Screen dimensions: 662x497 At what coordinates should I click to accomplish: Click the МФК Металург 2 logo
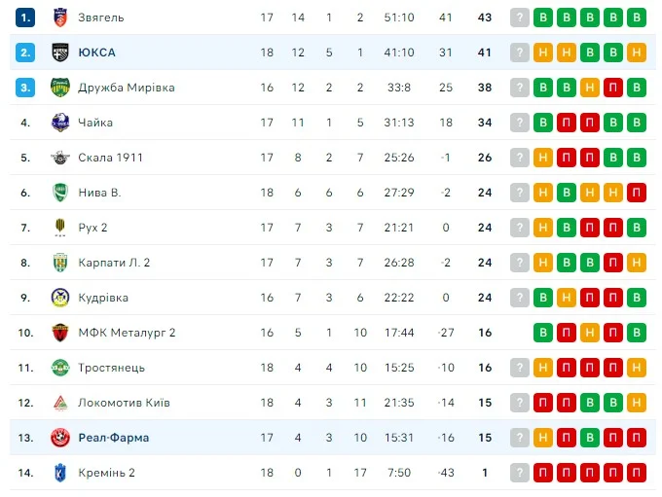59,333
